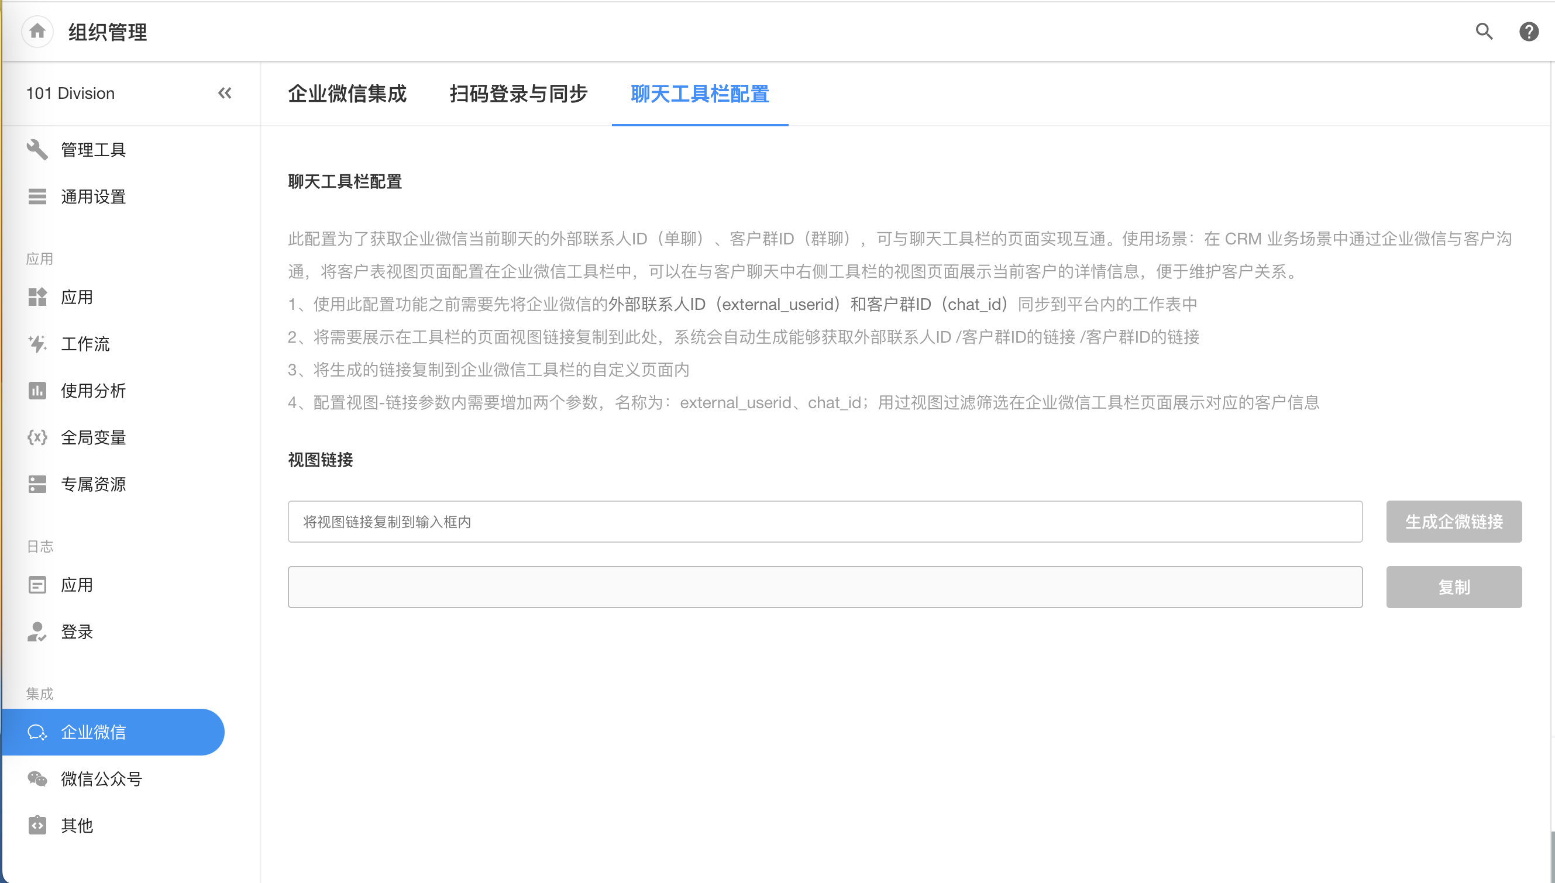Open 全局变量 global variables
The height and width of the screenshot is (883, 1555).
click(x=93, y=437)
